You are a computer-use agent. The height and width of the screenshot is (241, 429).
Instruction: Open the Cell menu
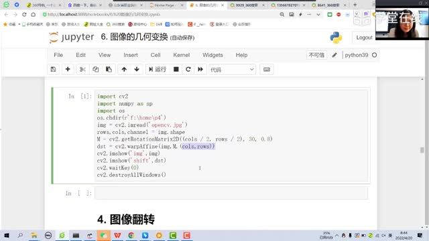coord(156,55)
